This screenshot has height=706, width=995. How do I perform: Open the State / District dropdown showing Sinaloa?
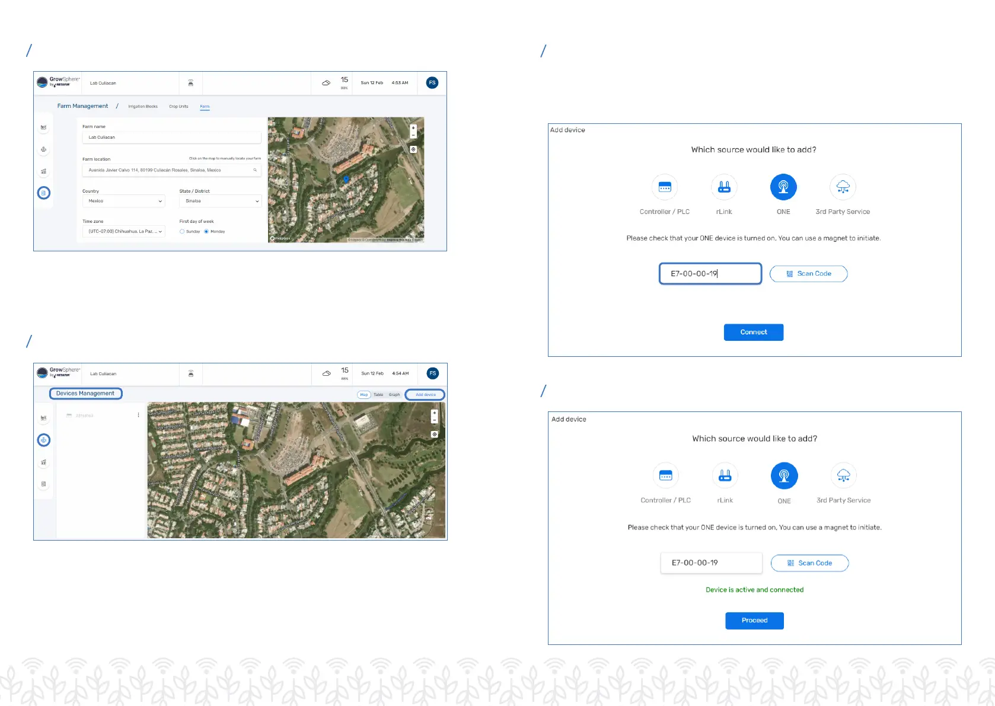[220, 201]
